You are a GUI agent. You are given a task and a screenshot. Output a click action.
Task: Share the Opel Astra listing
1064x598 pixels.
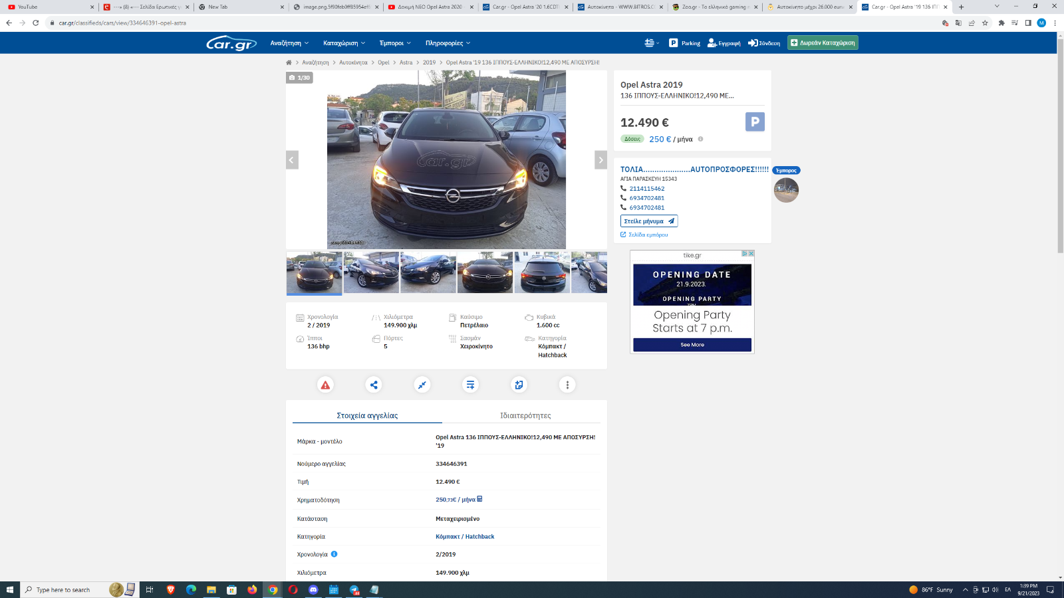click(374, 385)
